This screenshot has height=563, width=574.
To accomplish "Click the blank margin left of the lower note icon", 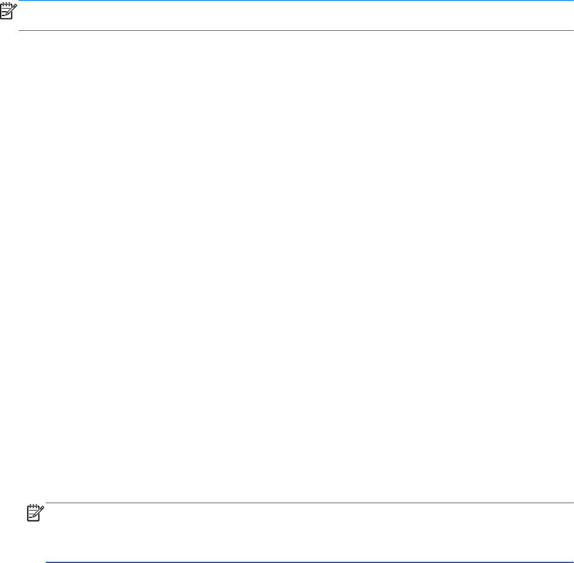I will (x=13, y=532).
